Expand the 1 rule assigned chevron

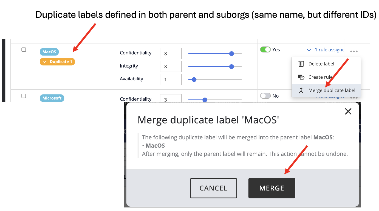coord(309,50)
